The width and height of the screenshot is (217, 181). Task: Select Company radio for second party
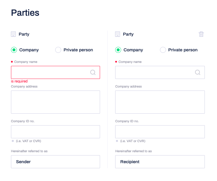point(118,50)
